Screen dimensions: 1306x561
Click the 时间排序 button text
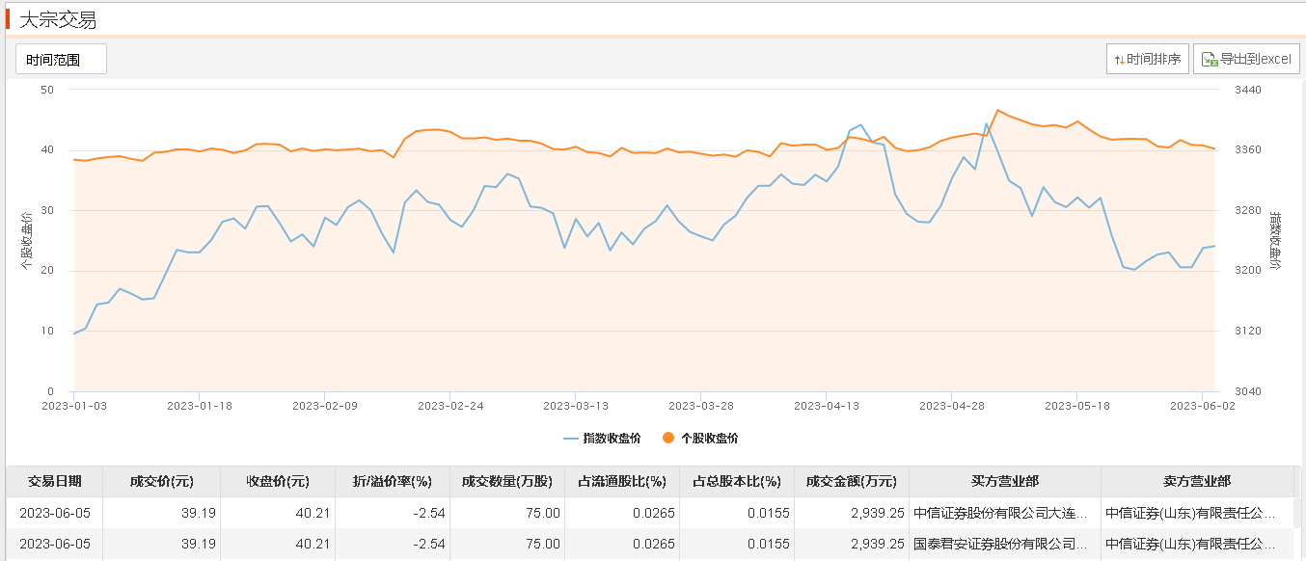coord(1154,59)
